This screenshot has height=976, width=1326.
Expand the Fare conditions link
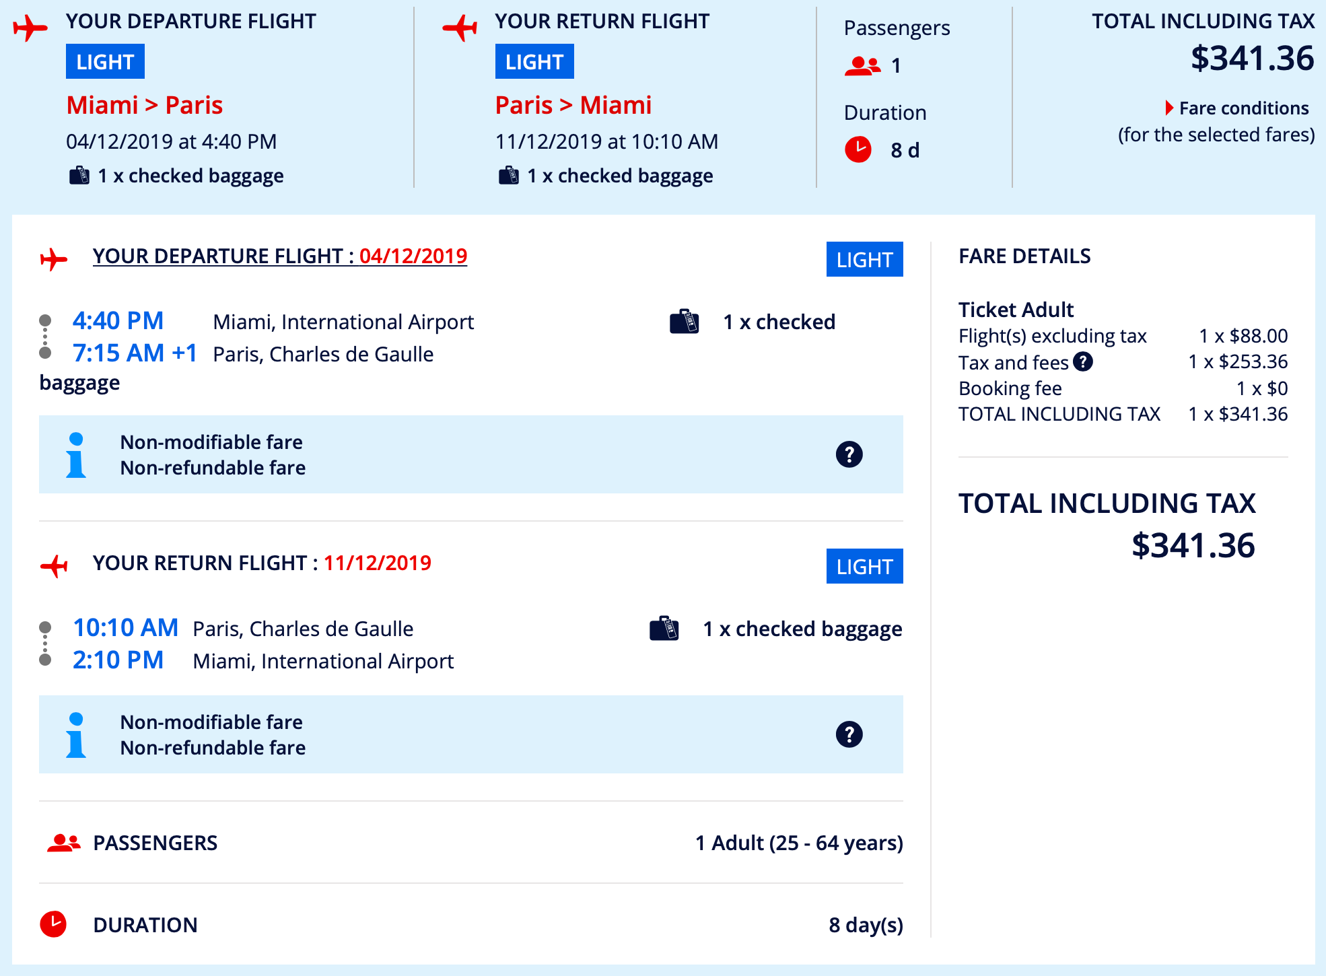1243,108
